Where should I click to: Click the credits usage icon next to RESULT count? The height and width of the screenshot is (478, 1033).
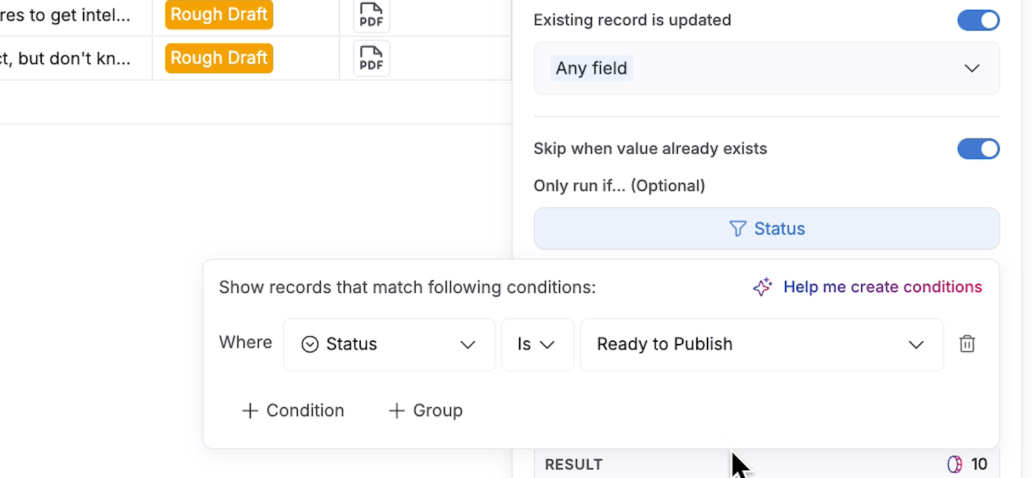pos(953,464)
